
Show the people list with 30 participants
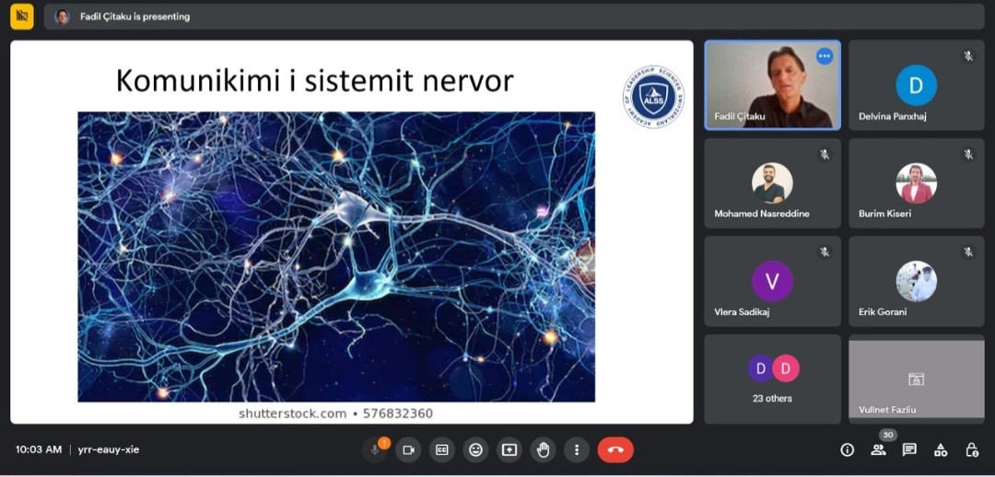point(878,449)
